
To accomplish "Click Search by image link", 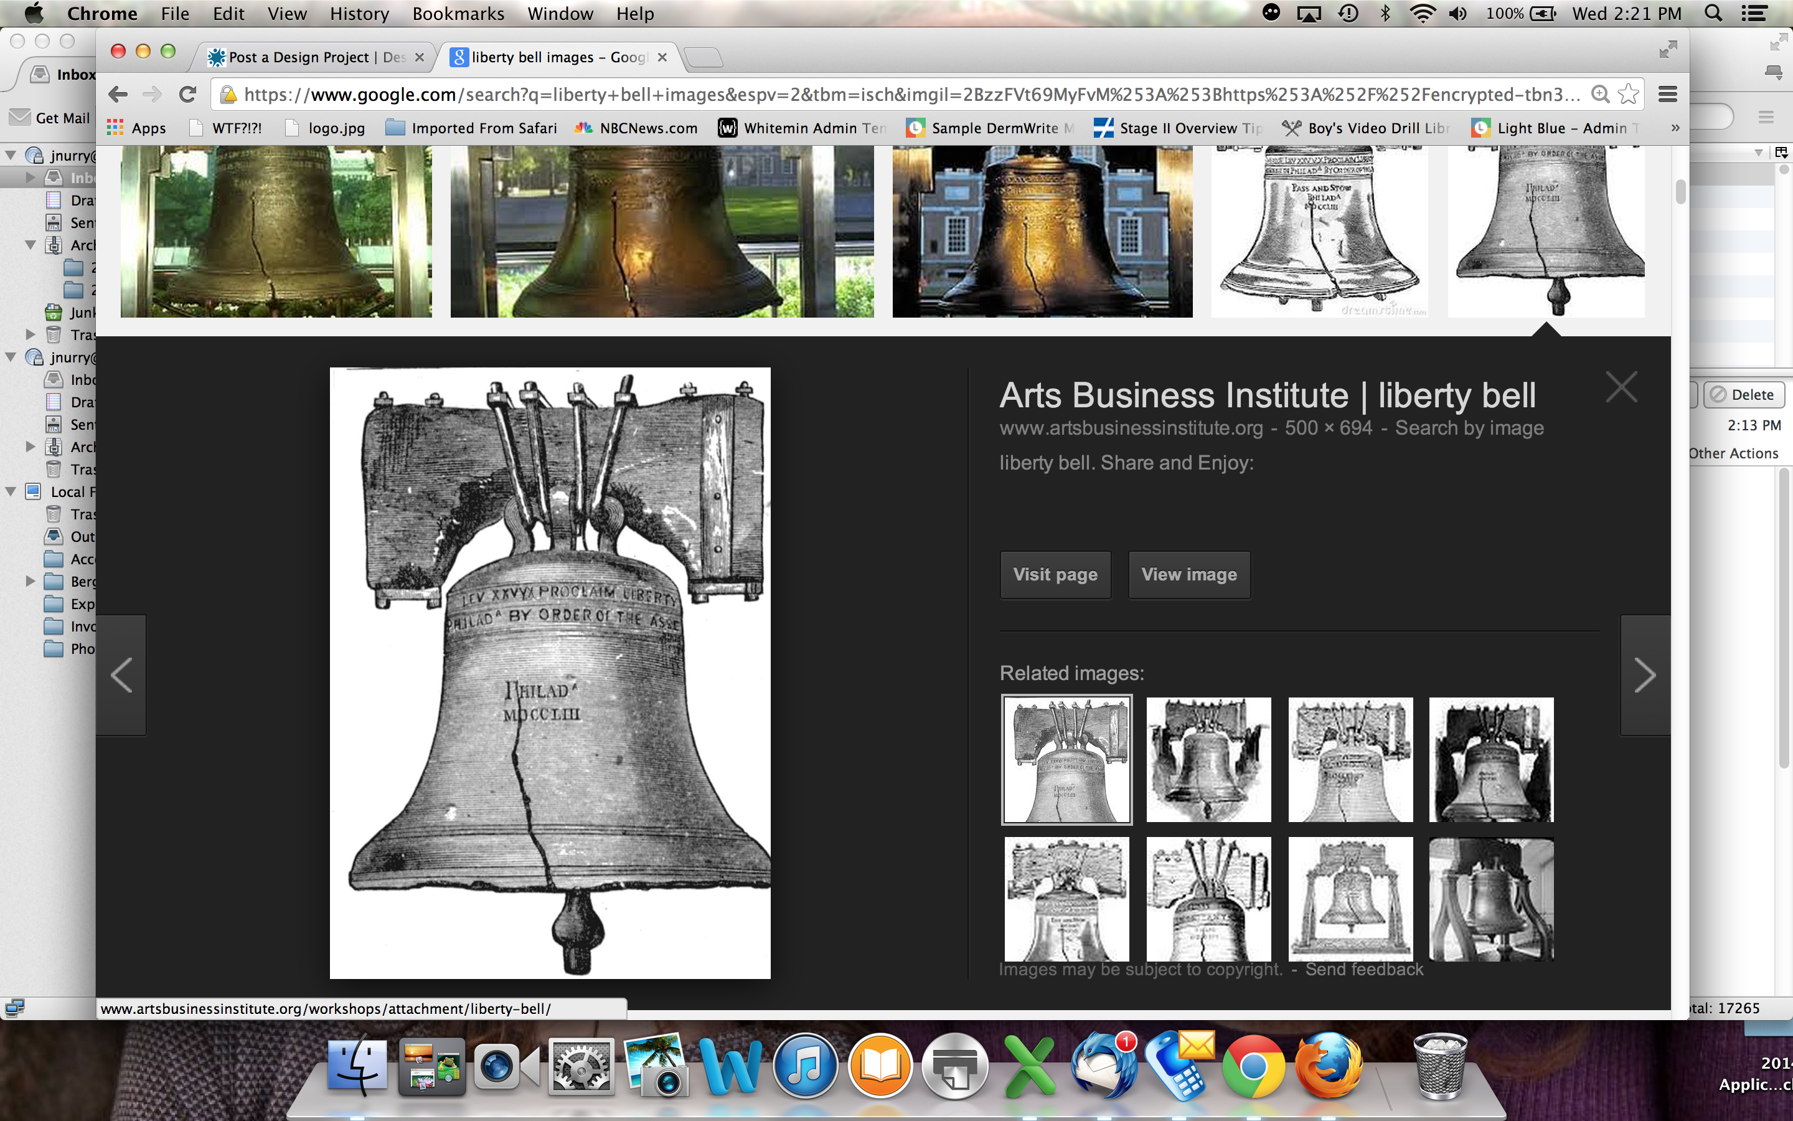I will point(1469,428).
